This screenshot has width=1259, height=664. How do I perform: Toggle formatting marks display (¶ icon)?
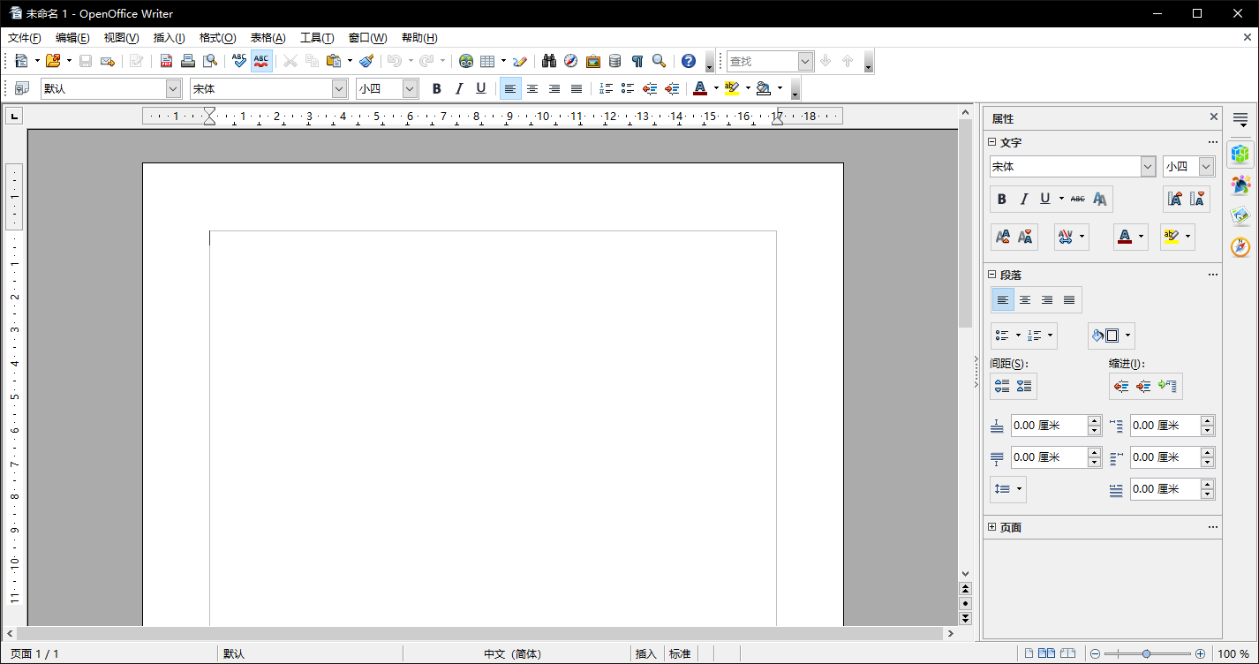(x=637, y=61)
